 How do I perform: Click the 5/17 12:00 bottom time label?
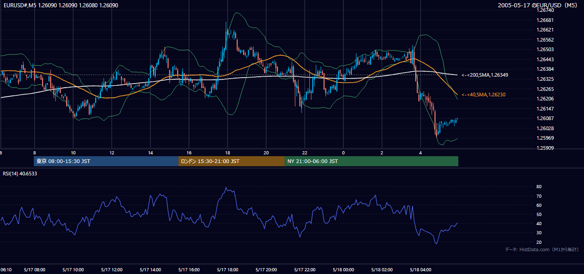[111, 270]
